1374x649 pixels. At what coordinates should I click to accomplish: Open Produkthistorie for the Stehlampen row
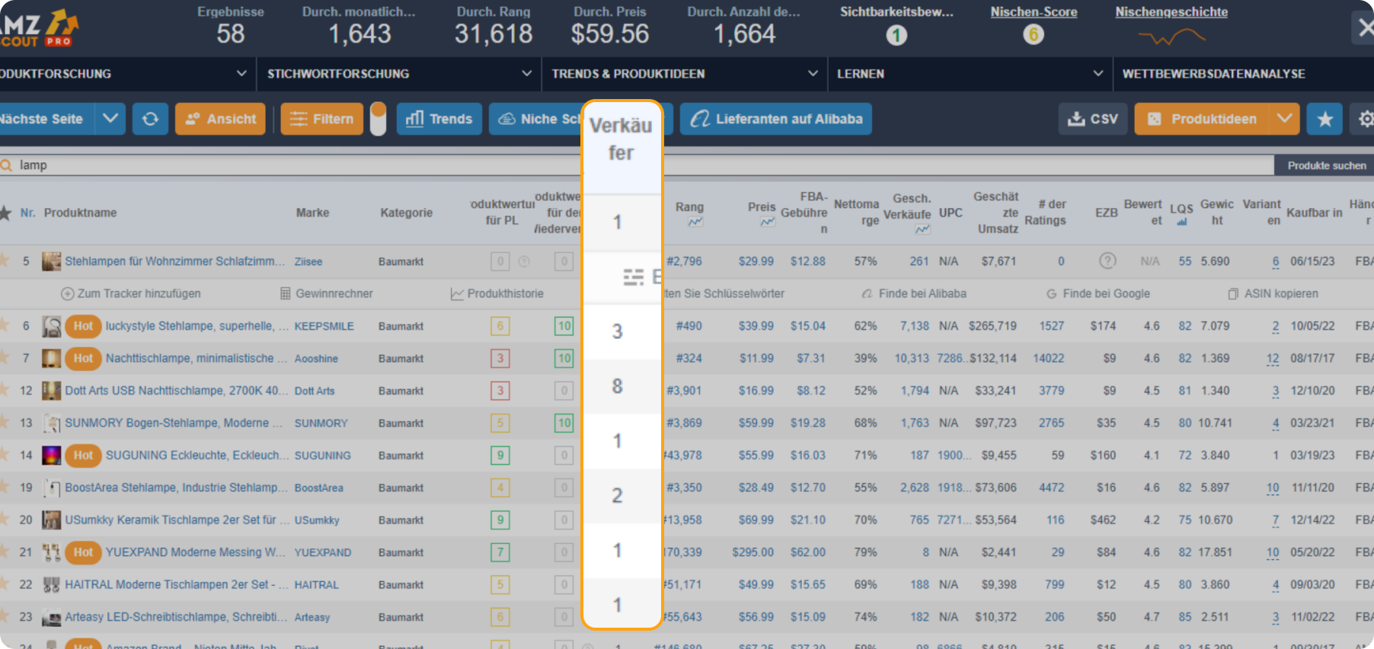click(x=497, y=293)
